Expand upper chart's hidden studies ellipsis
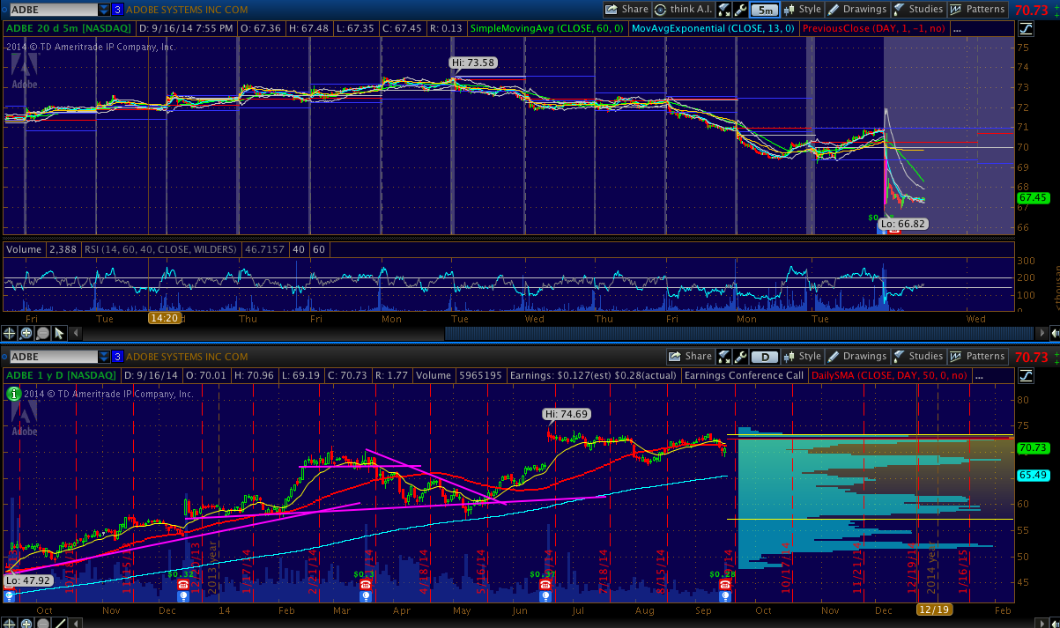The image size is (1060, 628). click(x=957, y=29)
